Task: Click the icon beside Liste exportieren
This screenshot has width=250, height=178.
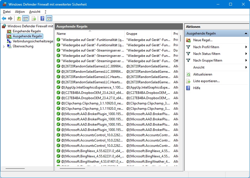Action: pyautogui.click(x=188, y=81)
